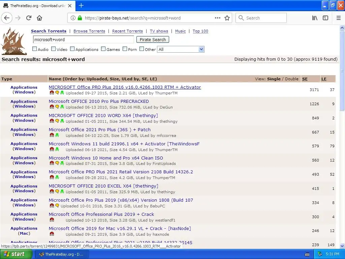
Task: Check the Video checkbox
Action: click(x=54, y=49)
